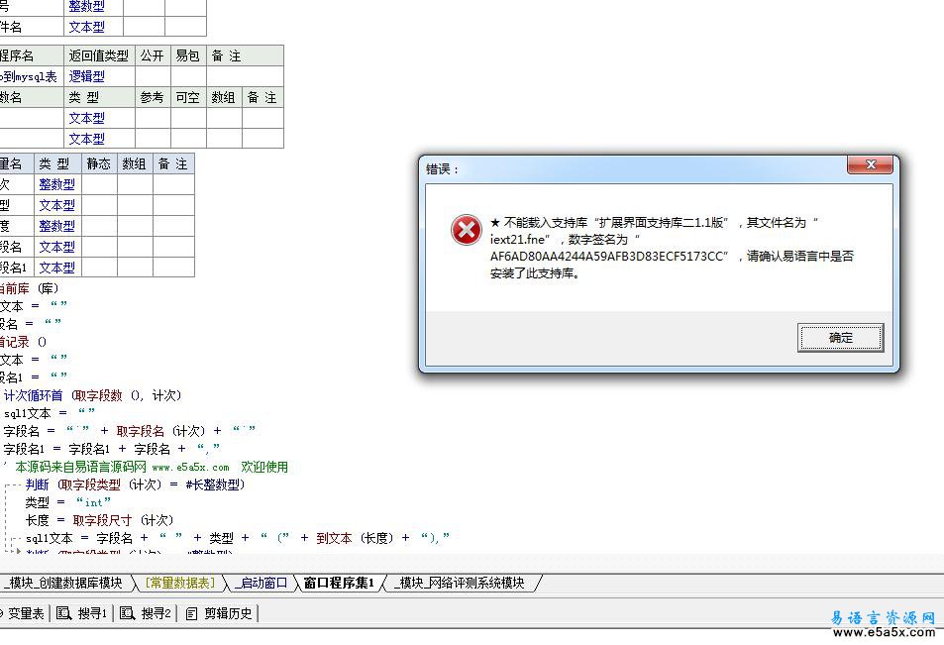Select the 窗口程序集1 tab
Viewport: 944px width, 645px height.
339,583
